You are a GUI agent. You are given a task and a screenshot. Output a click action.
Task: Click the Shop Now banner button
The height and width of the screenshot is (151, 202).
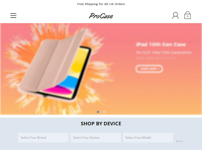tap(149, 69)
